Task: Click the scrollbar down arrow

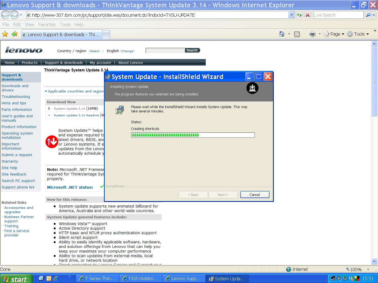Action: (374, 261)
